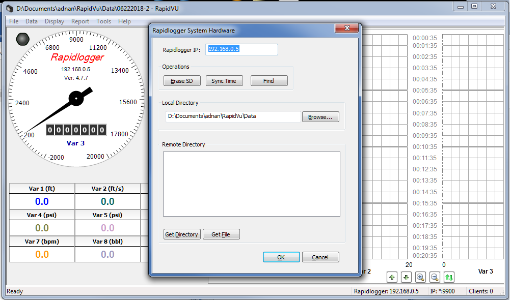Click the gray connection status indicator
Viewport: 511px width, 301px height.
coord(22,39)
